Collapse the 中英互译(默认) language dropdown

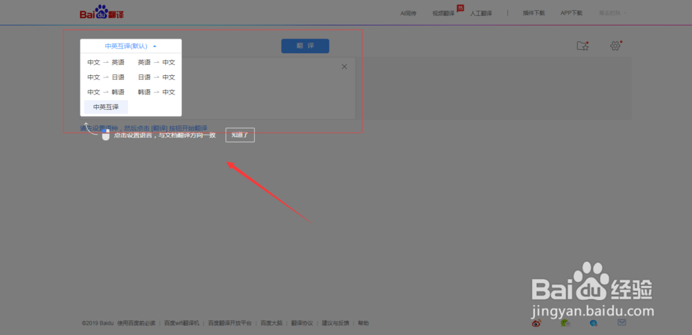[131, 46]
